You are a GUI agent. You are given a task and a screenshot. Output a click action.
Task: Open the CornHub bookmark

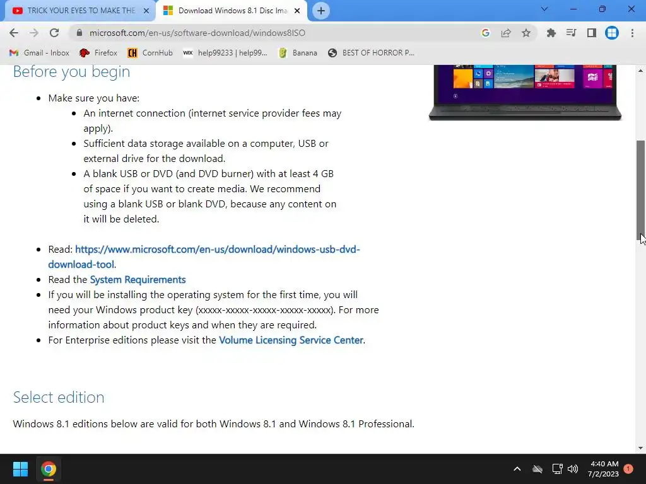pos(150,53)
